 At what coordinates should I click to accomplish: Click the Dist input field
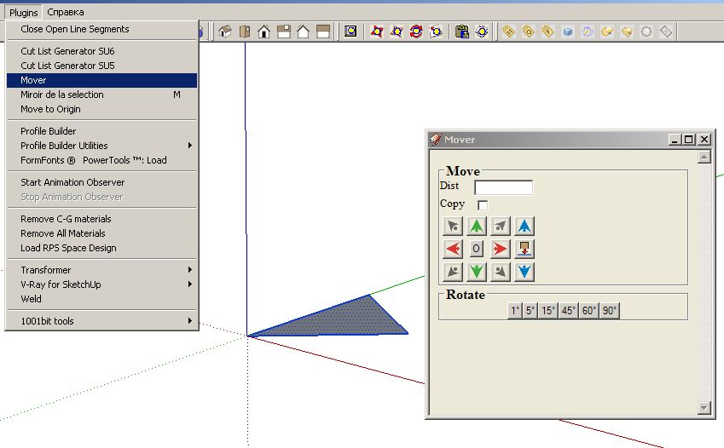click(503, 187)
